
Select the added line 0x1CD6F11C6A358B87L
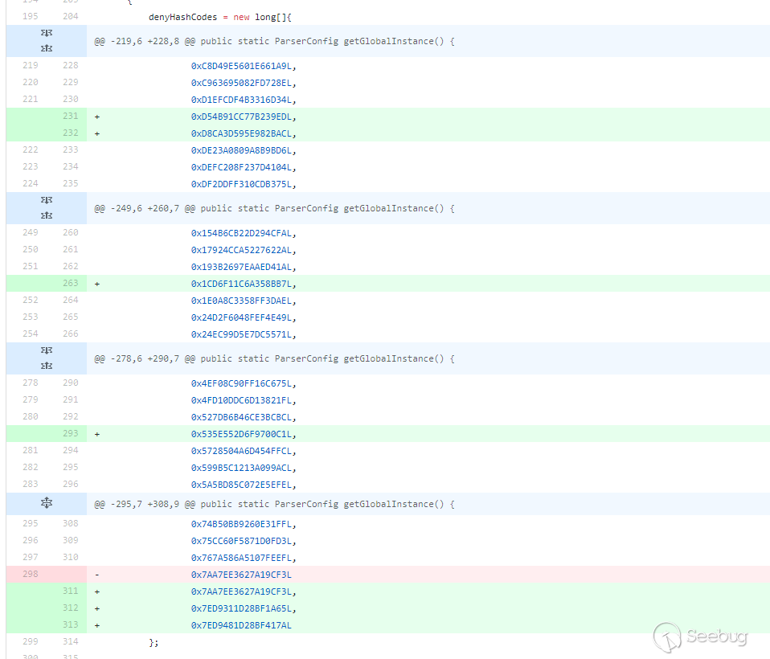pos(241,283)
